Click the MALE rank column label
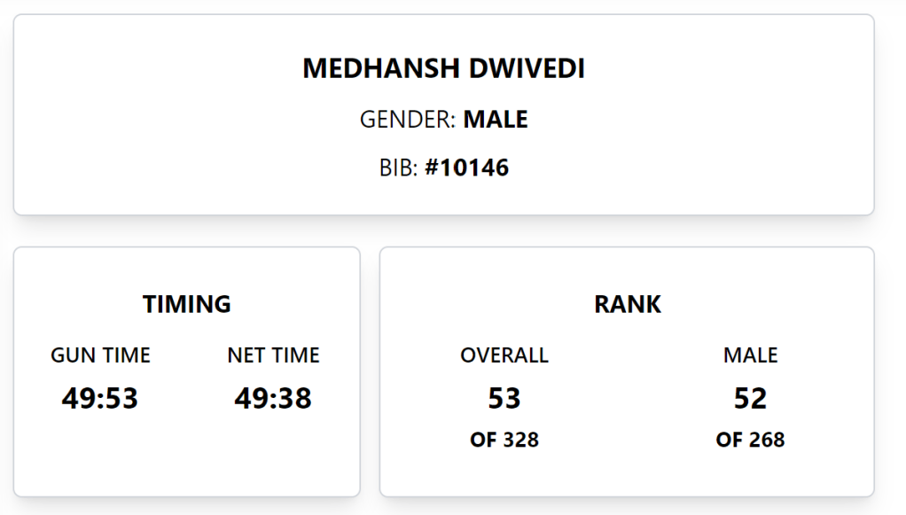 pos(750,356)
